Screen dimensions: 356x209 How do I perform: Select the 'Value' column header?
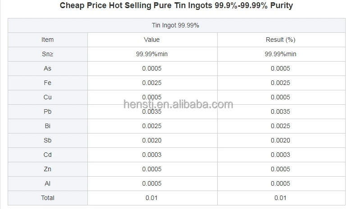tap(151, 40)
